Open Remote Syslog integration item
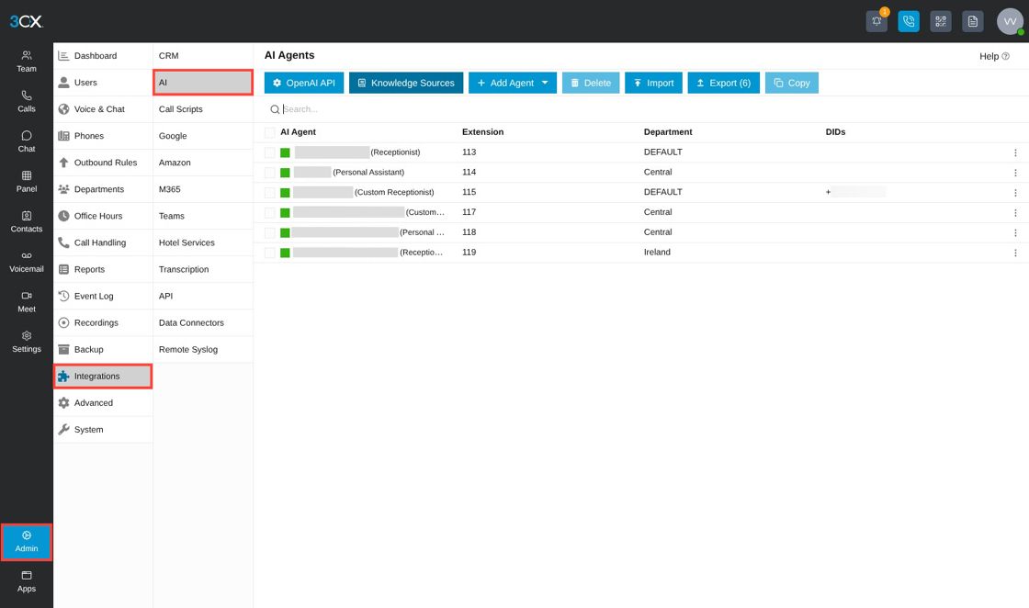Screen dimensions: 1029x608 203,350
